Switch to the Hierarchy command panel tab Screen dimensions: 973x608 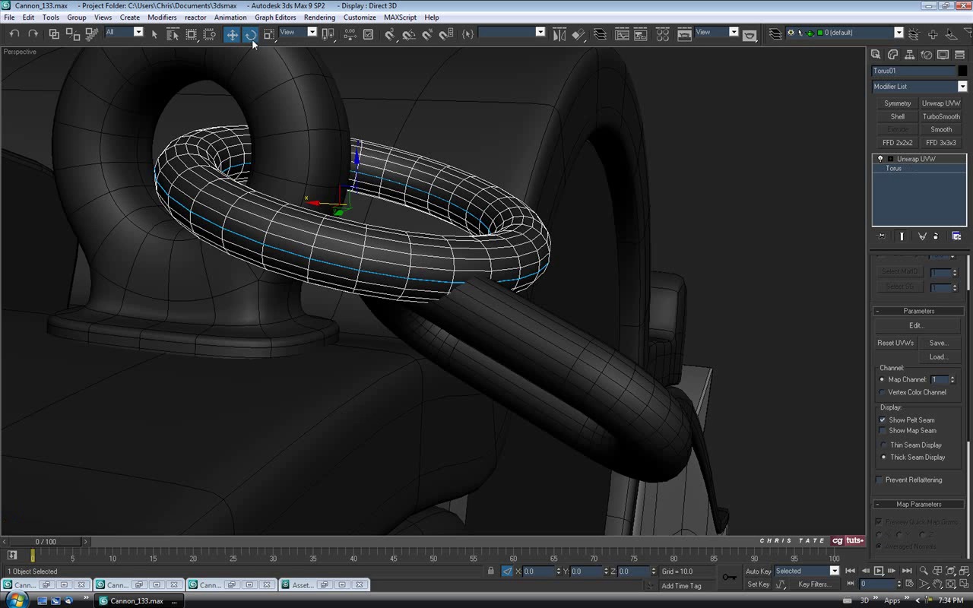(910, 55)
